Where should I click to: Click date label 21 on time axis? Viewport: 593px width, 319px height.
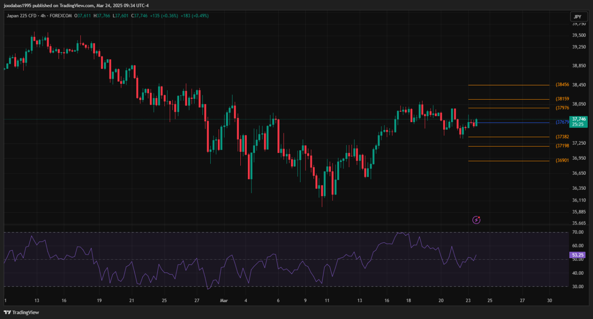click(132, 300)
